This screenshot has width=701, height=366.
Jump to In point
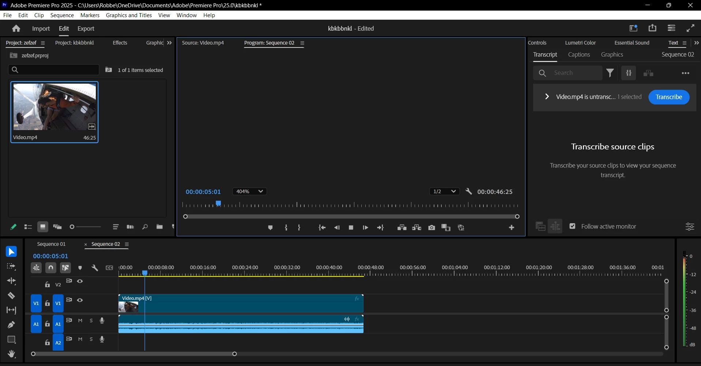[x=322, y=228]
